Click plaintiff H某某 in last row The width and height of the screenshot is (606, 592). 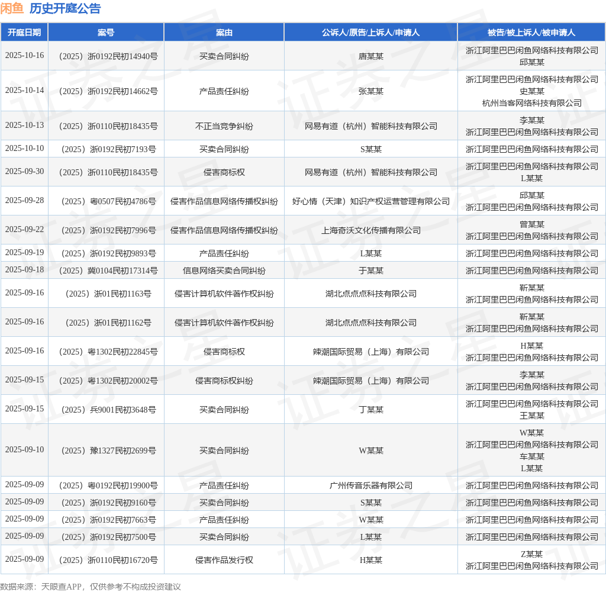371,560
